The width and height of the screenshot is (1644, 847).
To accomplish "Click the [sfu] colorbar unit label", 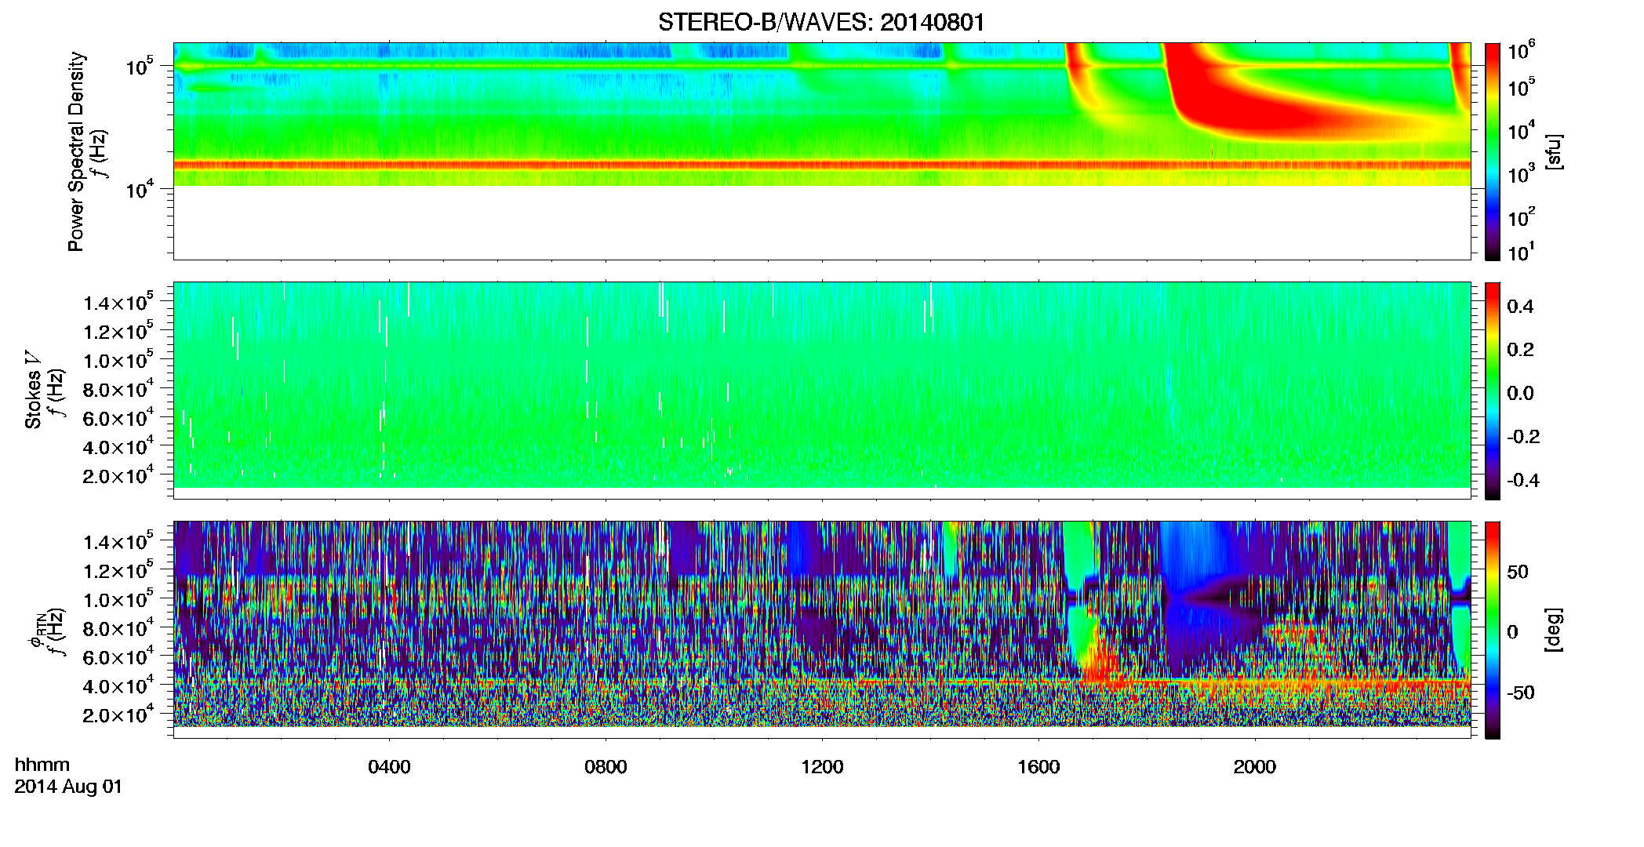I will (x=1554, y=151).
